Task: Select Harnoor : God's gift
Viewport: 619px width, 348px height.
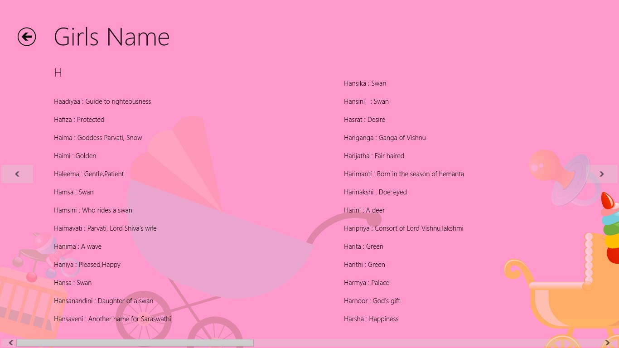Action: (x=372, y=301)
